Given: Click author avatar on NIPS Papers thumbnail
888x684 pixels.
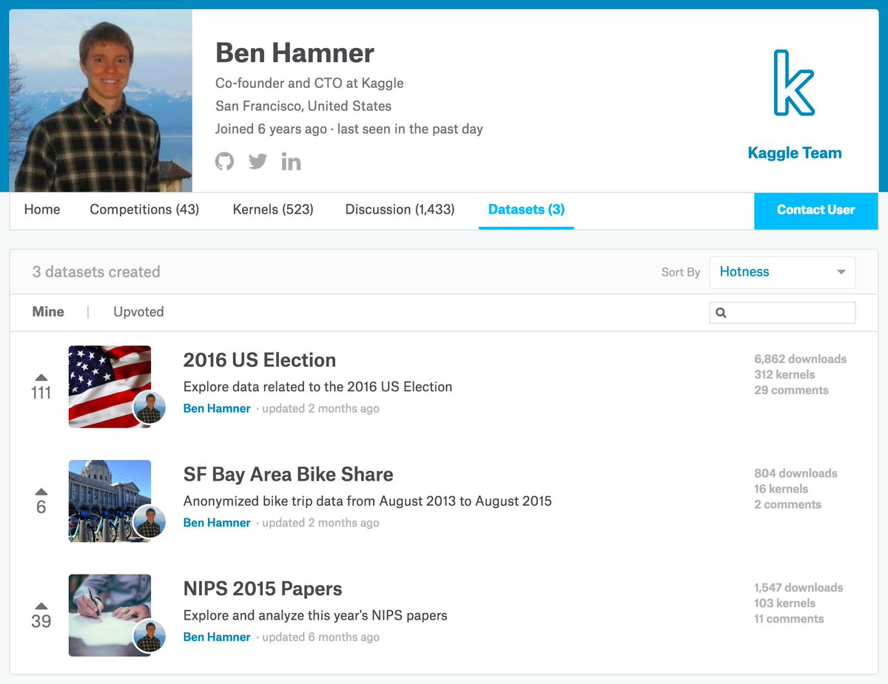Looking at the screenshot, I should [x=149, y=637].
